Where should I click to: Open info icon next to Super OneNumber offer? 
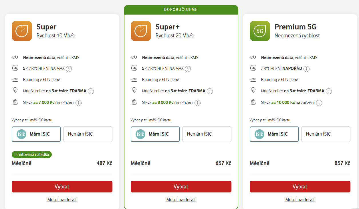(91, 91)
